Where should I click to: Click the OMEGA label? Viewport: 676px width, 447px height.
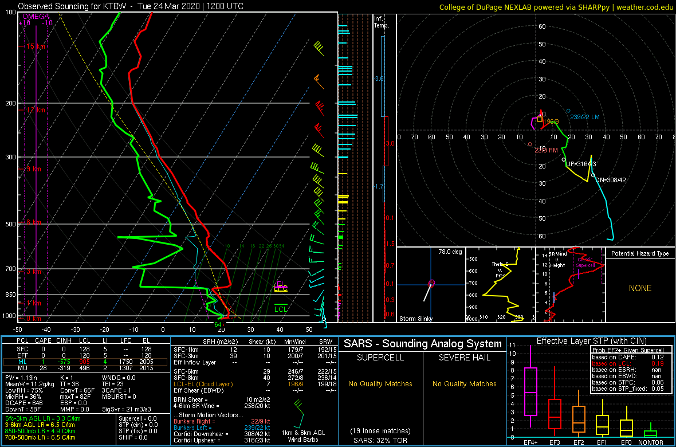coord(36,17)
